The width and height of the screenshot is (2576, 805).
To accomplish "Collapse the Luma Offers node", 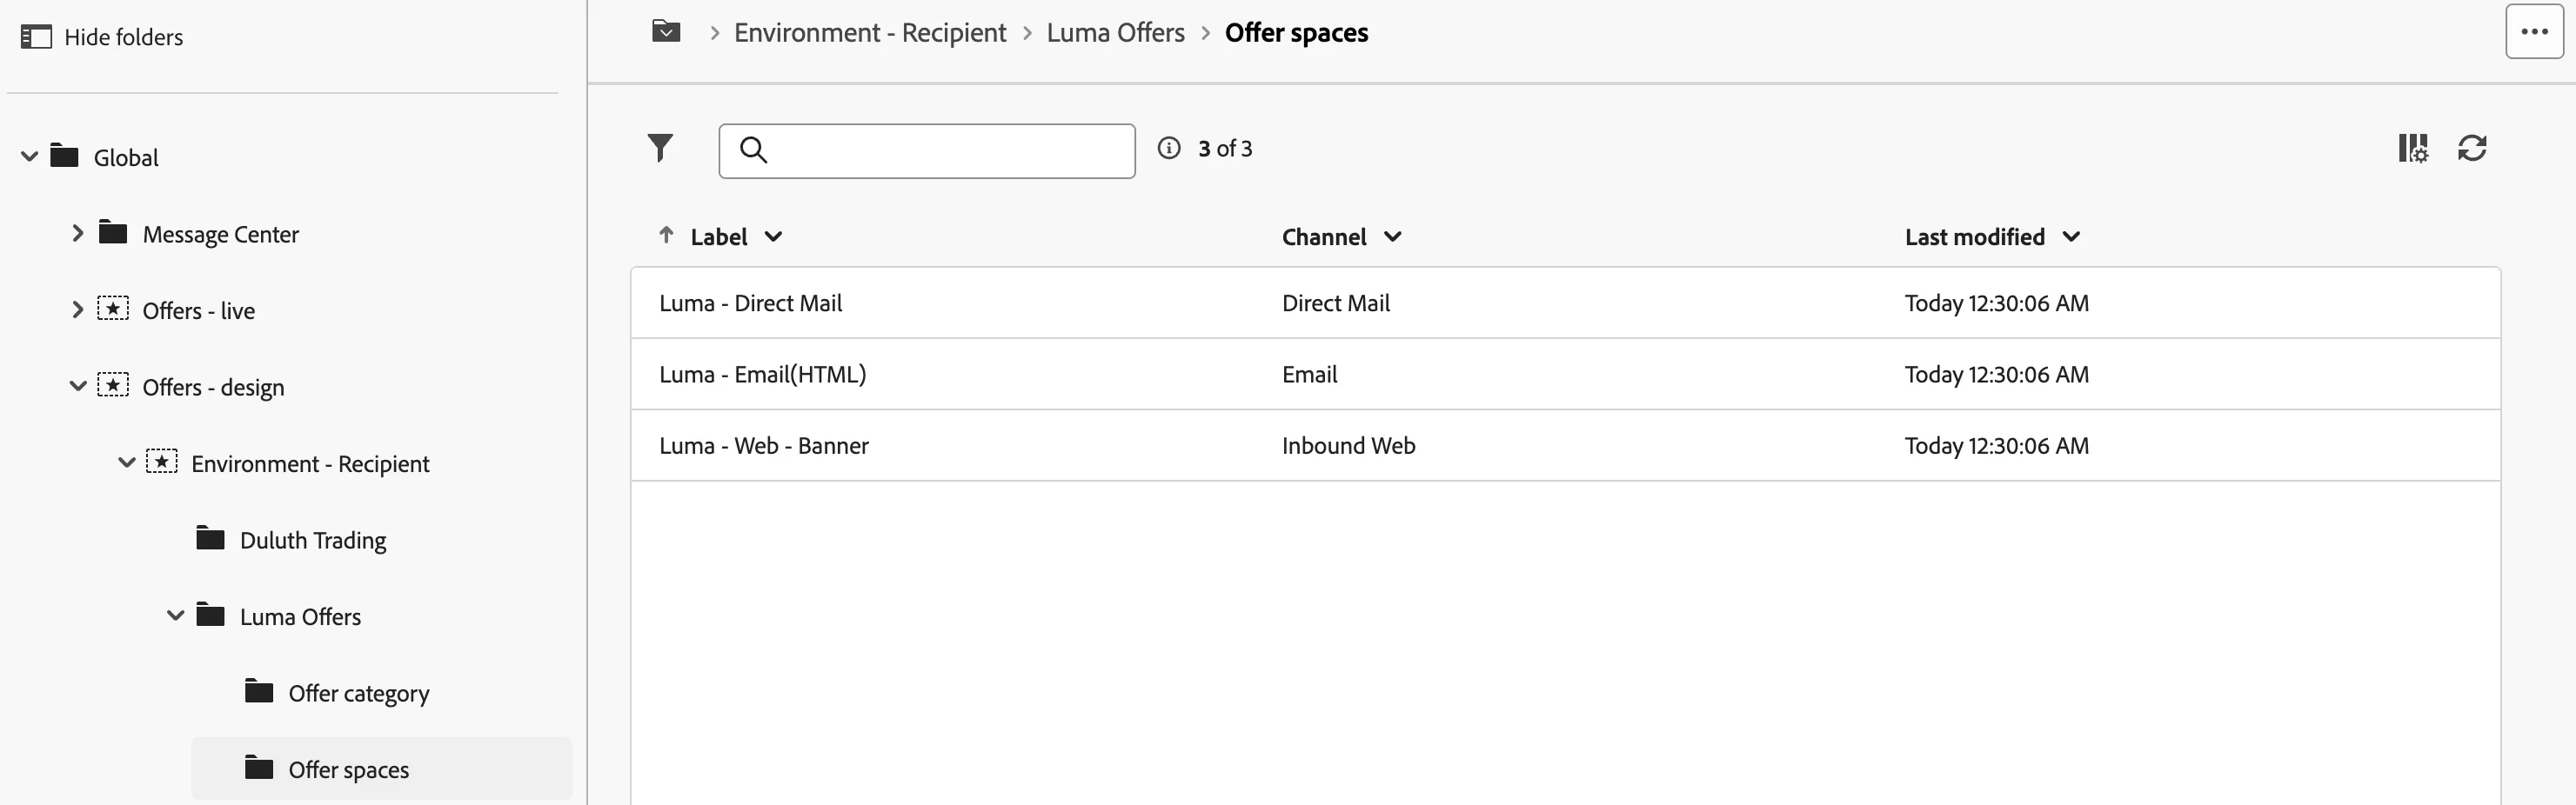I will click(x=175, y=615).
